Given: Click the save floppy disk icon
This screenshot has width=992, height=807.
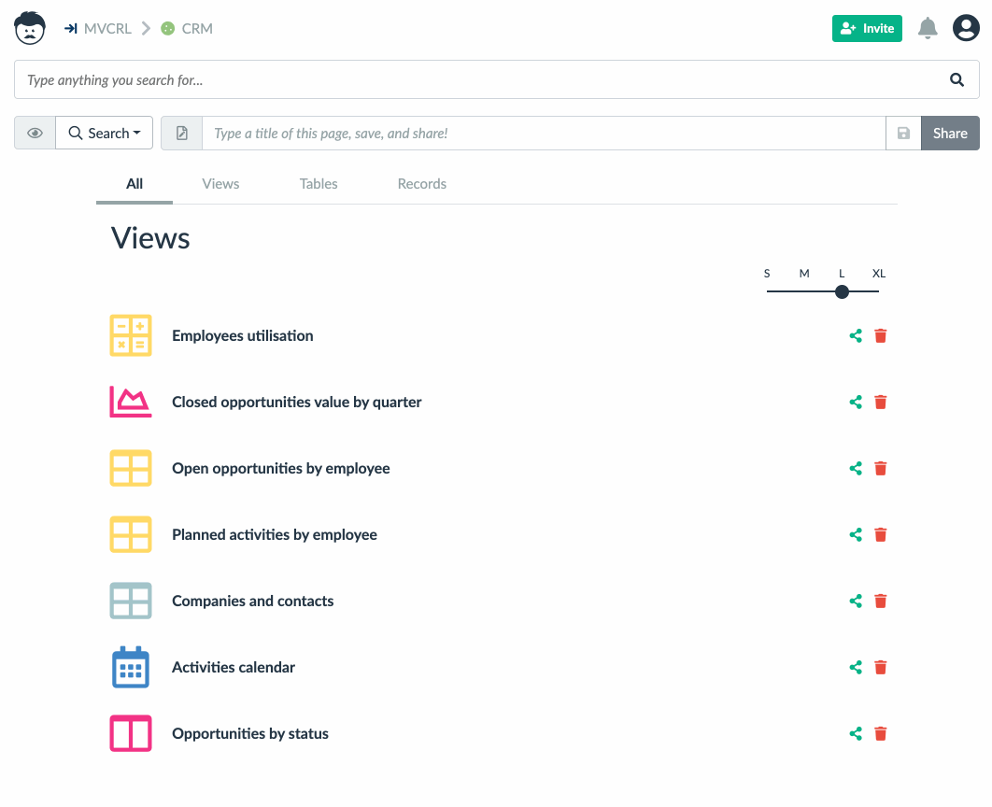Looking at the screenshot, I should point(903,133).
